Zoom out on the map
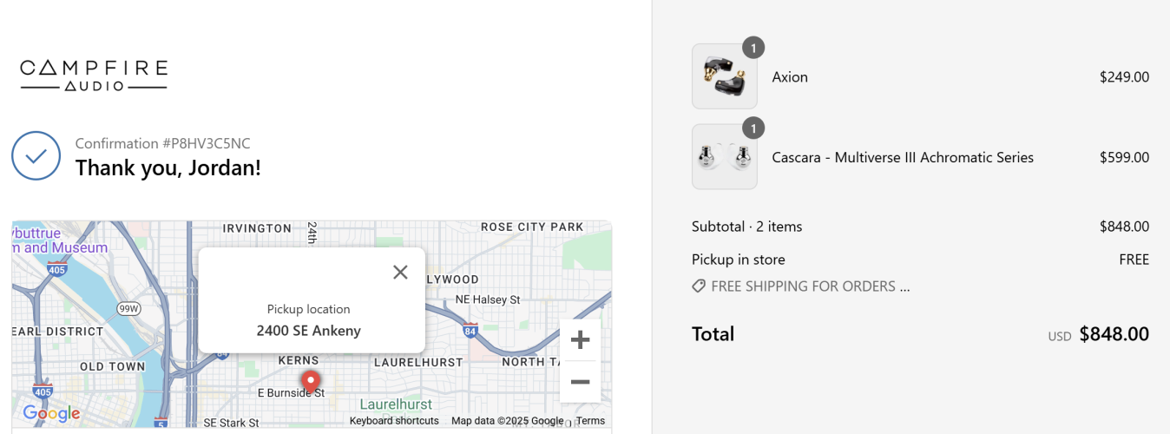This screenshot has height=434, width=1170. click(580, 382)
